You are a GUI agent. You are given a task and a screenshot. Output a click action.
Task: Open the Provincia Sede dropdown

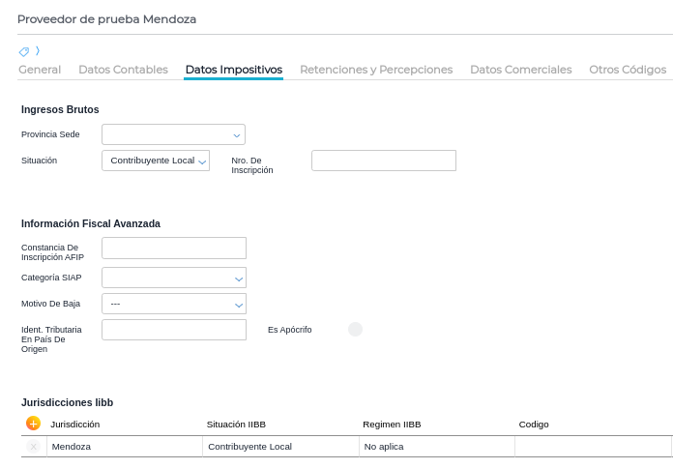click(x=173, y=134)
